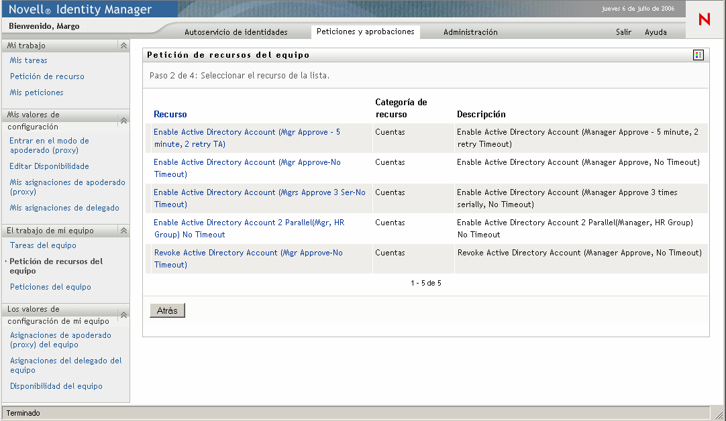Click the Novell N logo icon
Viewport: 726px width, 421px height.
click(x=705, y=19)
